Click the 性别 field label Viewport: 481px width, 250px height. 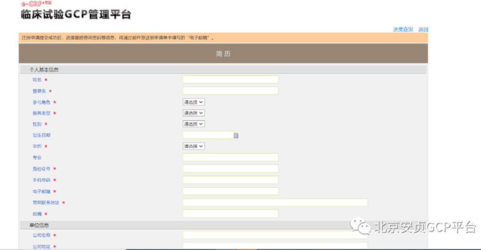[37, 124]
